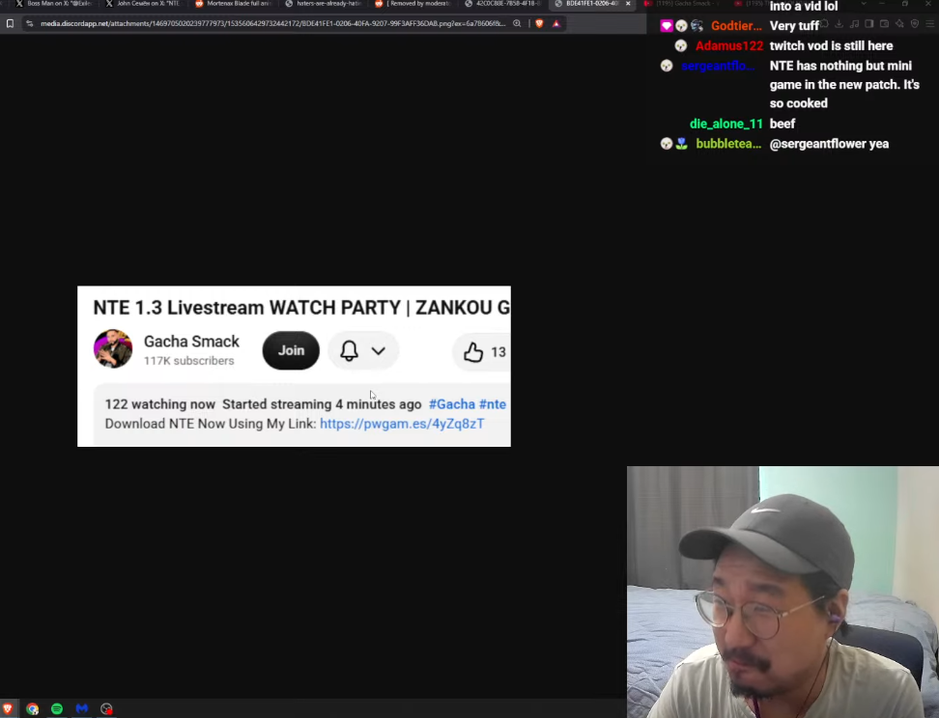
Task: Click the bookmark icon left of address bar
Action: pos(11,24)
